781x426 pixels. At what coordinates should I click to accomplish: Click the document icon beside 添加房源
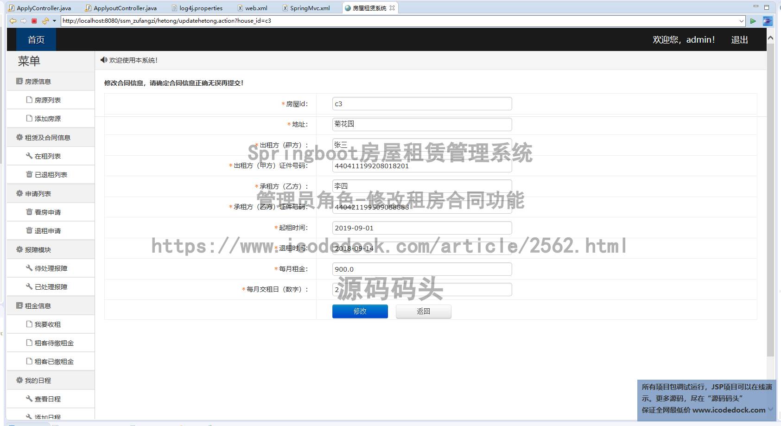click(29, 118)
